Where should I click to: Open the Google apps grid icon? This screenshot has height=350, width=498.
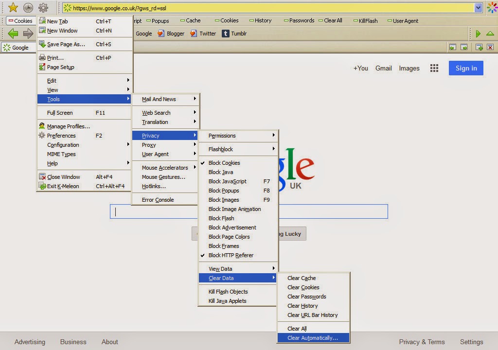tap(434, 68)
